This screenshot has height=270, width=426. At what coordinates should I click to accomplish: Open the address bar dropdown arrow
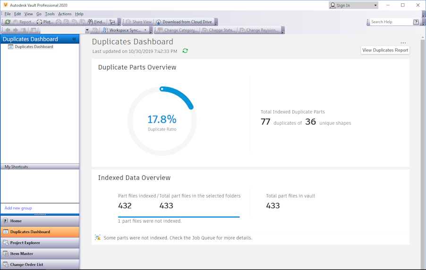(87, 30)
